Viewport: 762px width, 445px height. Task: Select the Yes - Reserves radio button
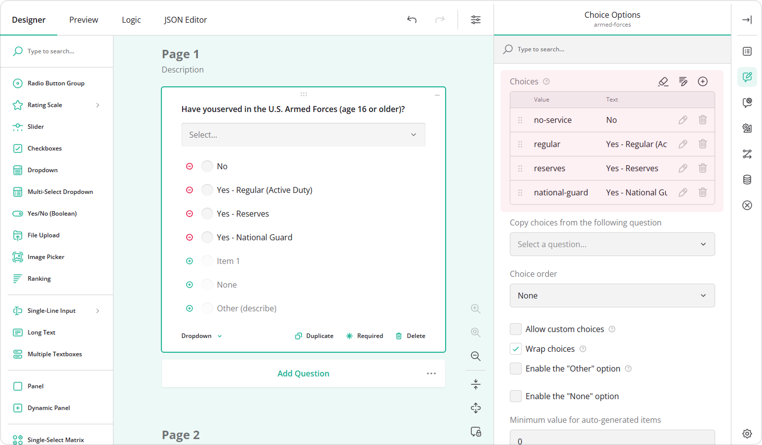(207, 213)
